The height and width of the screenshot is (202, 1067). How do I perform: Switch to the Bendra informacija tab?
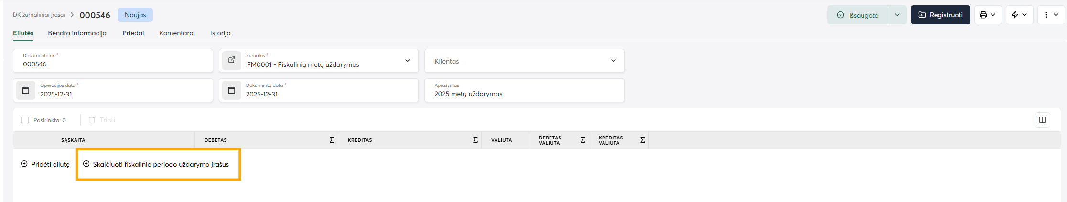click(77, 33)
